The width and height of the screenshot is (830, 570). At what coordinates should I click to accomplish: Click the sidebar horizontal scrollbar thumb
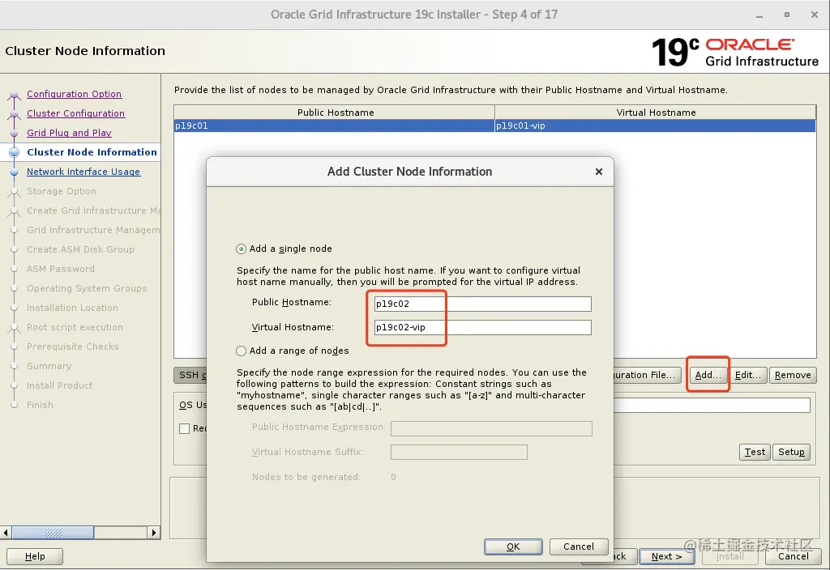pos(53,533)
